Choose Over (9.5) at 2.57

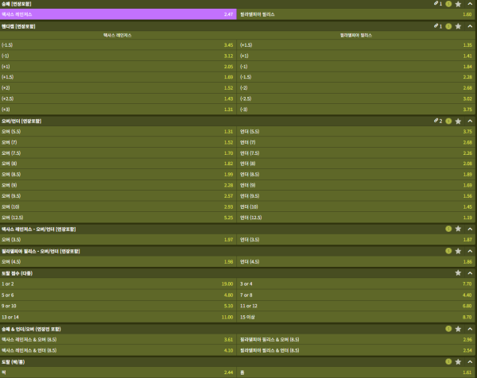(118, 196)
